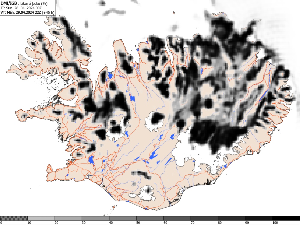Click the legend label '0'
The height and width of the screenshot is (225, 300).
(1, 223)
